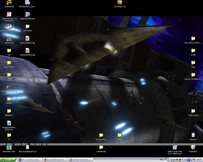Open the MDPMK folder
The height and width of the screenshot is (162, 203).
click(9, 99)
